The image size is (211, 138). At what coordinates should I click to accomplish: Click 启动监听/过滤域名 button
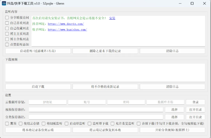click(x=38, y=51)
